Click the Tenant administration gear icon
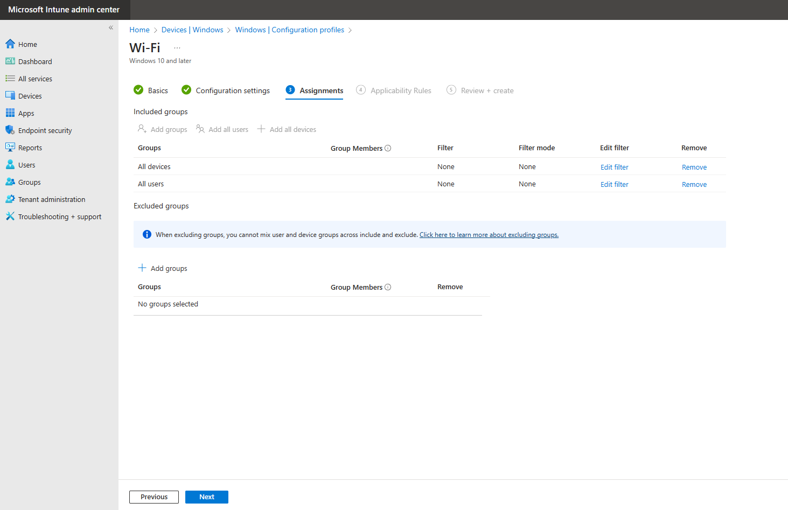This screenshot has height=510, width=788. pos(10,199)
